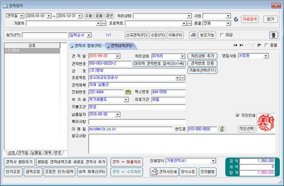
Task: Click the 상호 column header in list
Action: click(32, 45)
